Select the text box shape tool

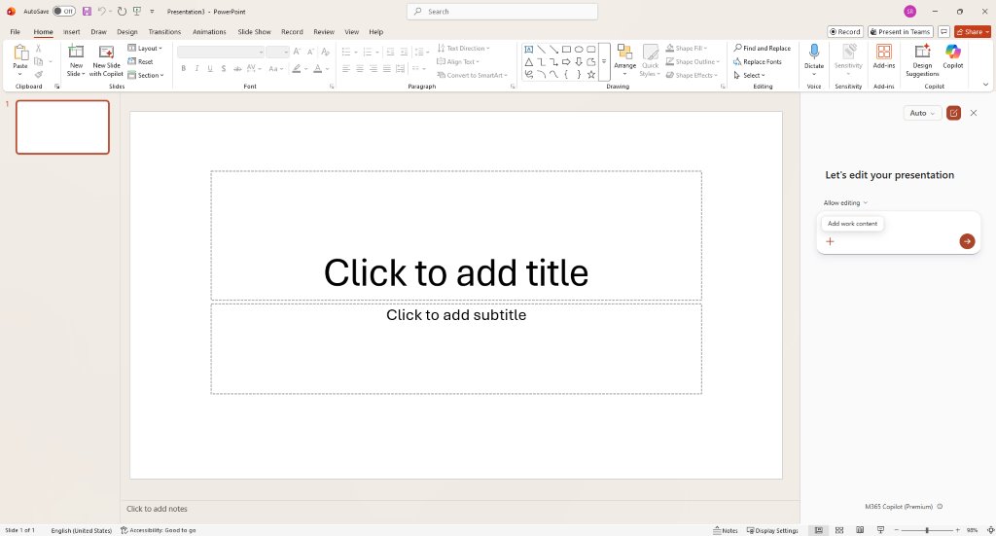528,49
